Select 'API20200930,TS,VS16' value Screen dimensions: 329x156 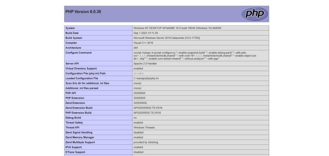click(x=147, y=113)
